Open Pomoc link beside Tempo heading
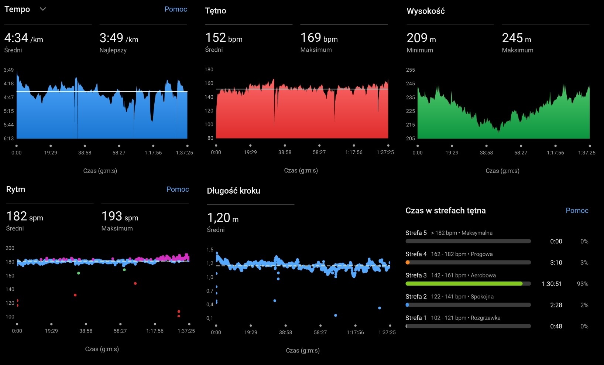The width and height of the screenshot is (604, 365). point(176,9)
